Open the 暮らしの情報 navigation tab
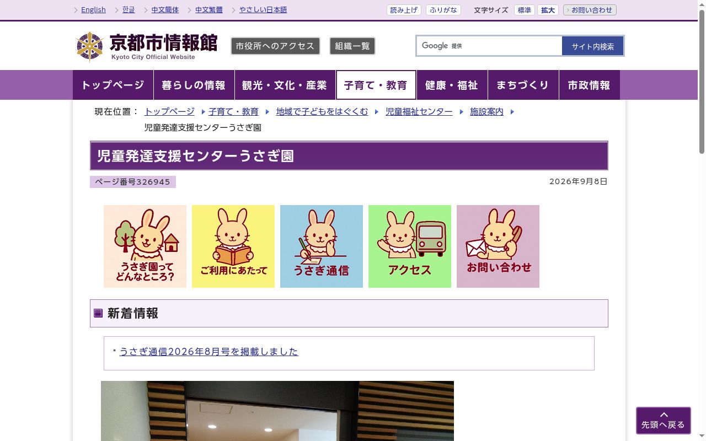Screen dimensions: 706x441 [194, 85]
